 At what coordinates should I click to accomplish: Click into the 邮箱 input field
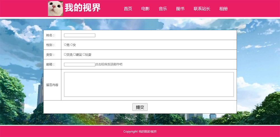pos(80,65)
